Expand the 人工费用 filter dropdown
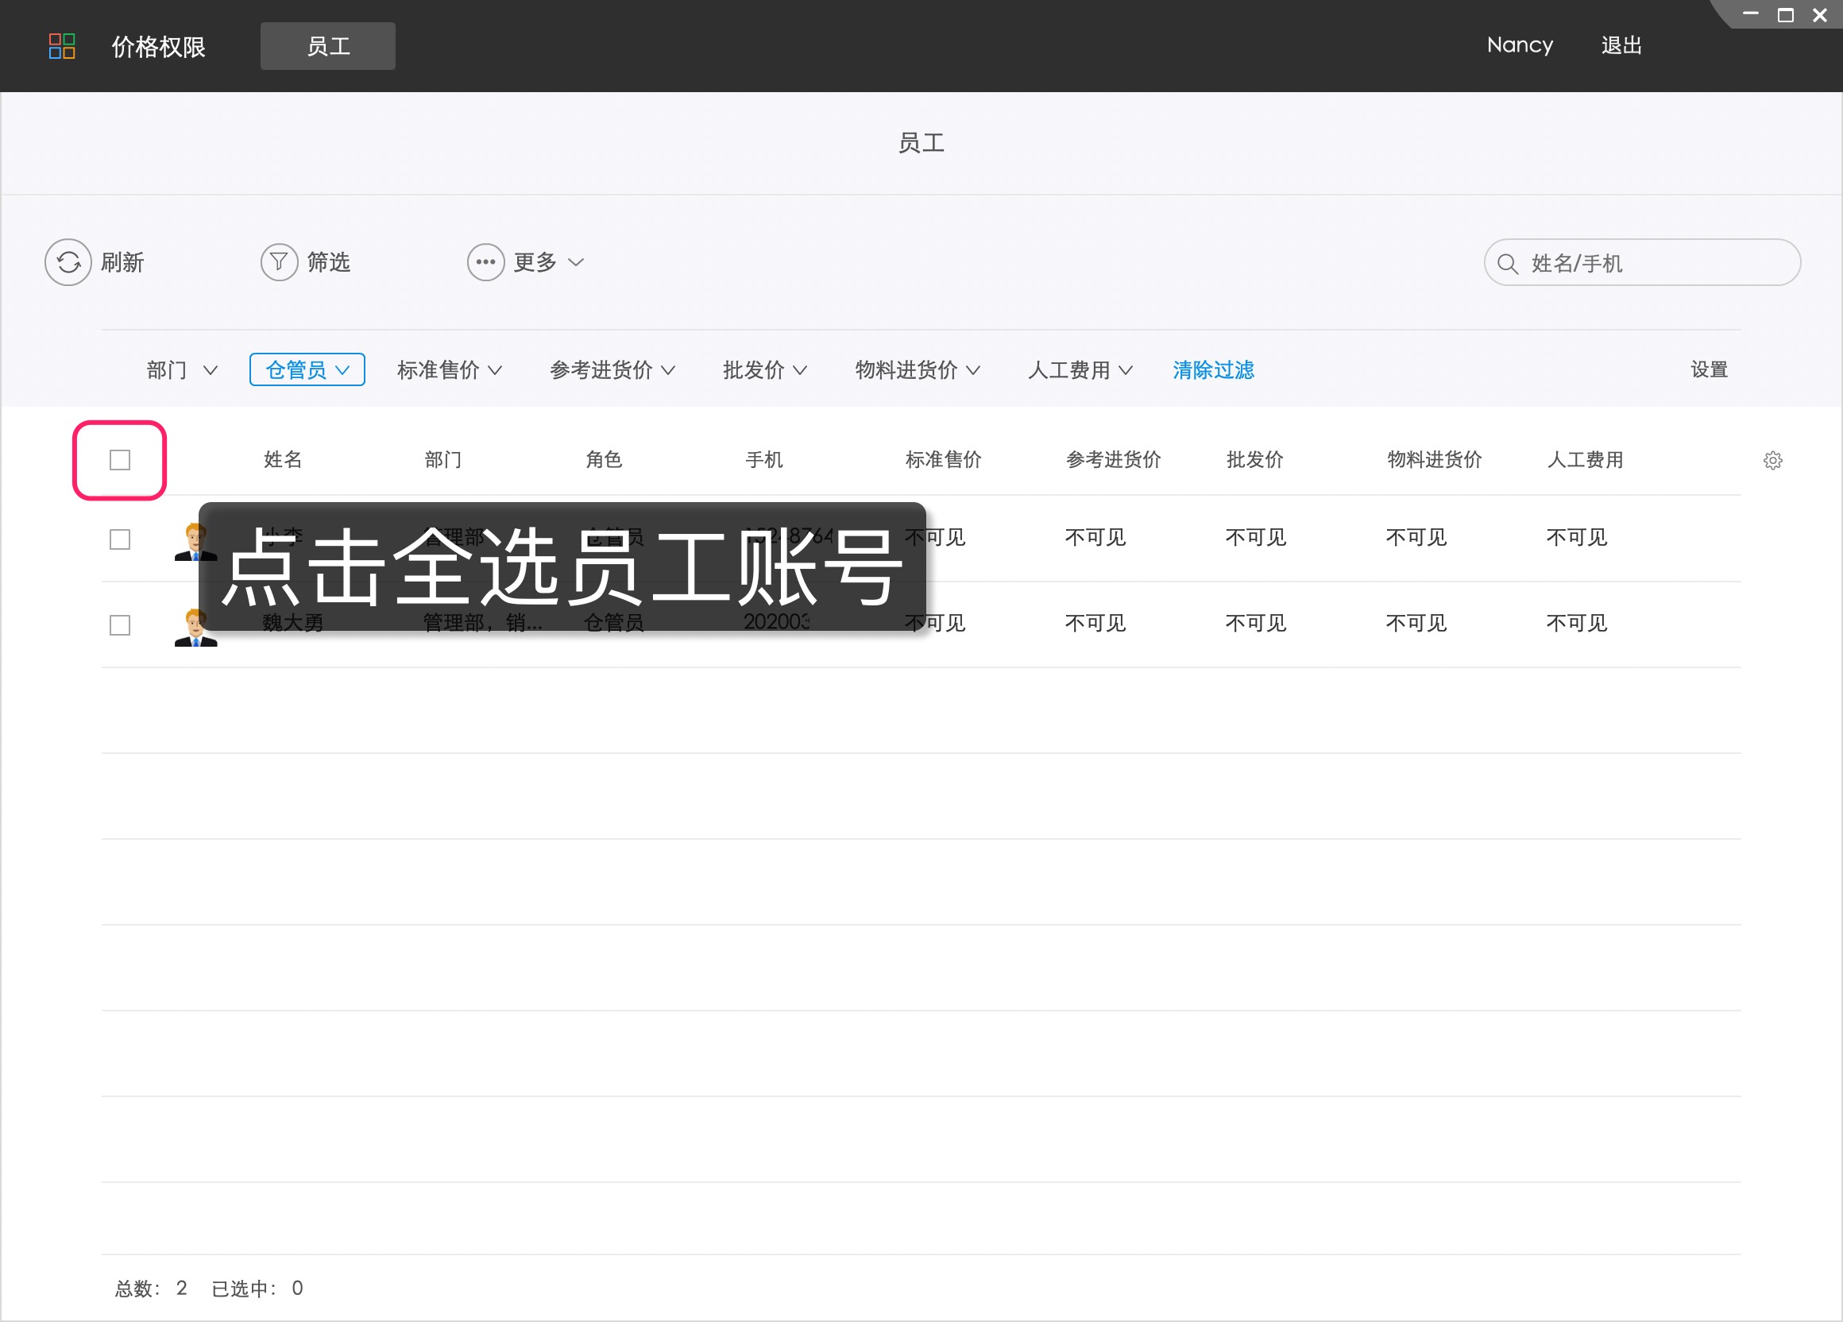The width and height of the screenshot is (1843, 1322). point(1079,369)
